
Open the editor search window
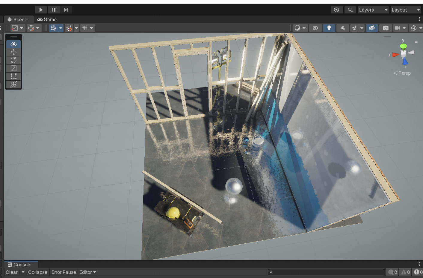pos(350,10)
